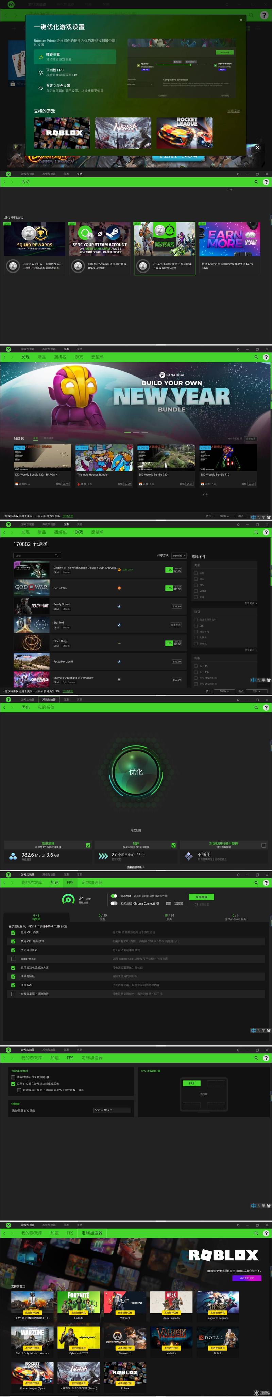Open the Cyberpunk 2077 game tile
Image resolution: width=272 pixels, height=1397 pixels.
pyautogui.click(x=79, y=1341)
